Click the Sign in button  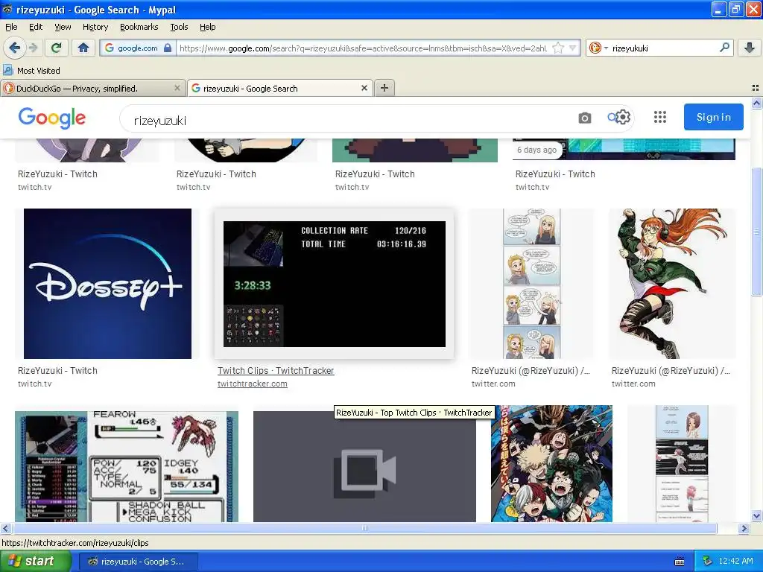pyautogui.click(x=713, y=117)
